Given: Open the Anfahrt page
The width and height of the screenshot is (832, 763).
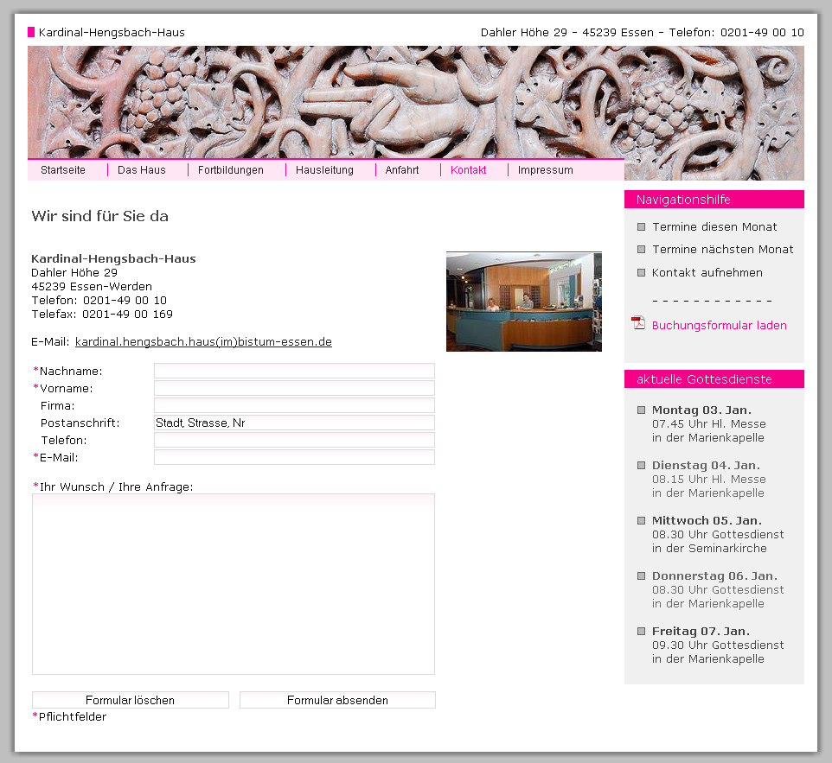Looking at the screenshot, I should (x=402, y=170).
